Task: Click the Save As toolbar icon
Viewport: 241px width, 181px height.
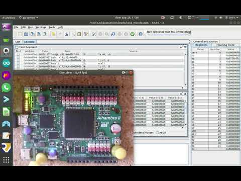Action: (39, 34)
